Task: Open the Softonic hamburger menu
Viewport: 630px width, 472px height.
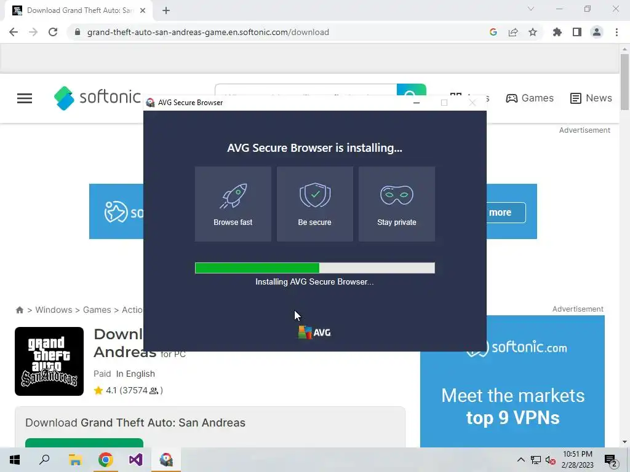Action: [25, 98]
